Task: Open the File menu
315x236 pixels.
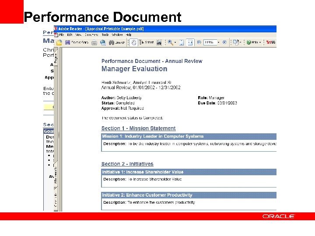Action: 62,35
